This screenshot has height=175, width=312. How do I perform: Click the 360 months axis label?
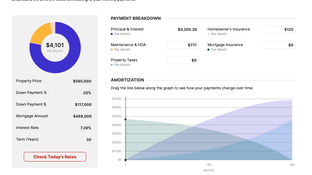292,165
